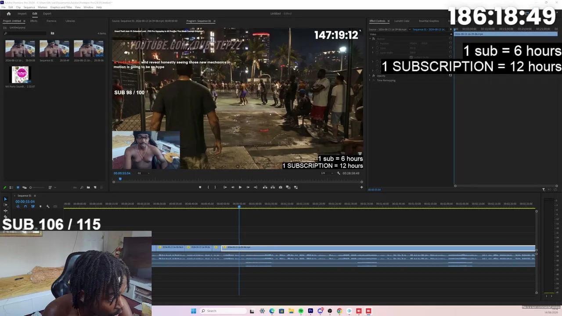
Task: Select the Sequence 01 thumbnail in Project
Action: 54,49
